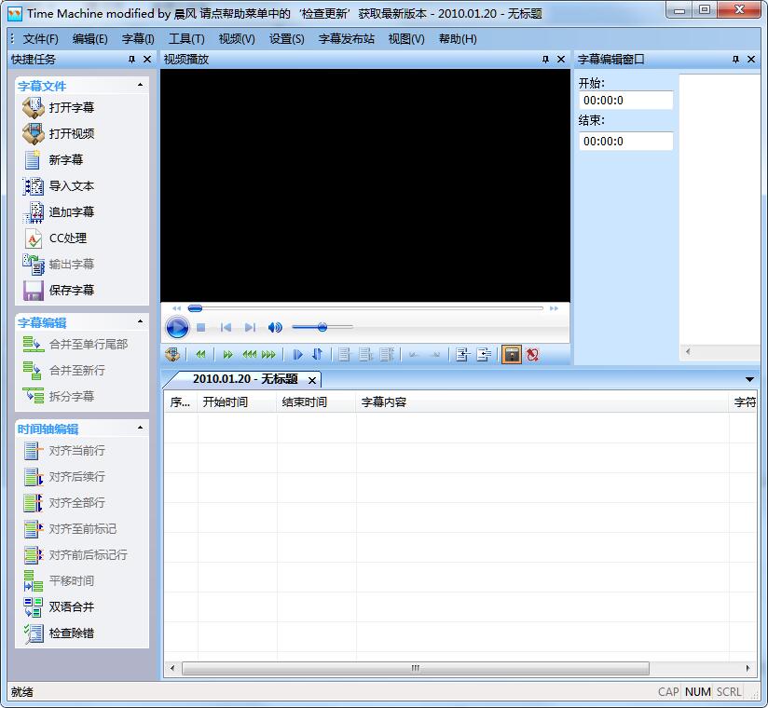Open the document tab list dropdown arrow

point(749,379)
